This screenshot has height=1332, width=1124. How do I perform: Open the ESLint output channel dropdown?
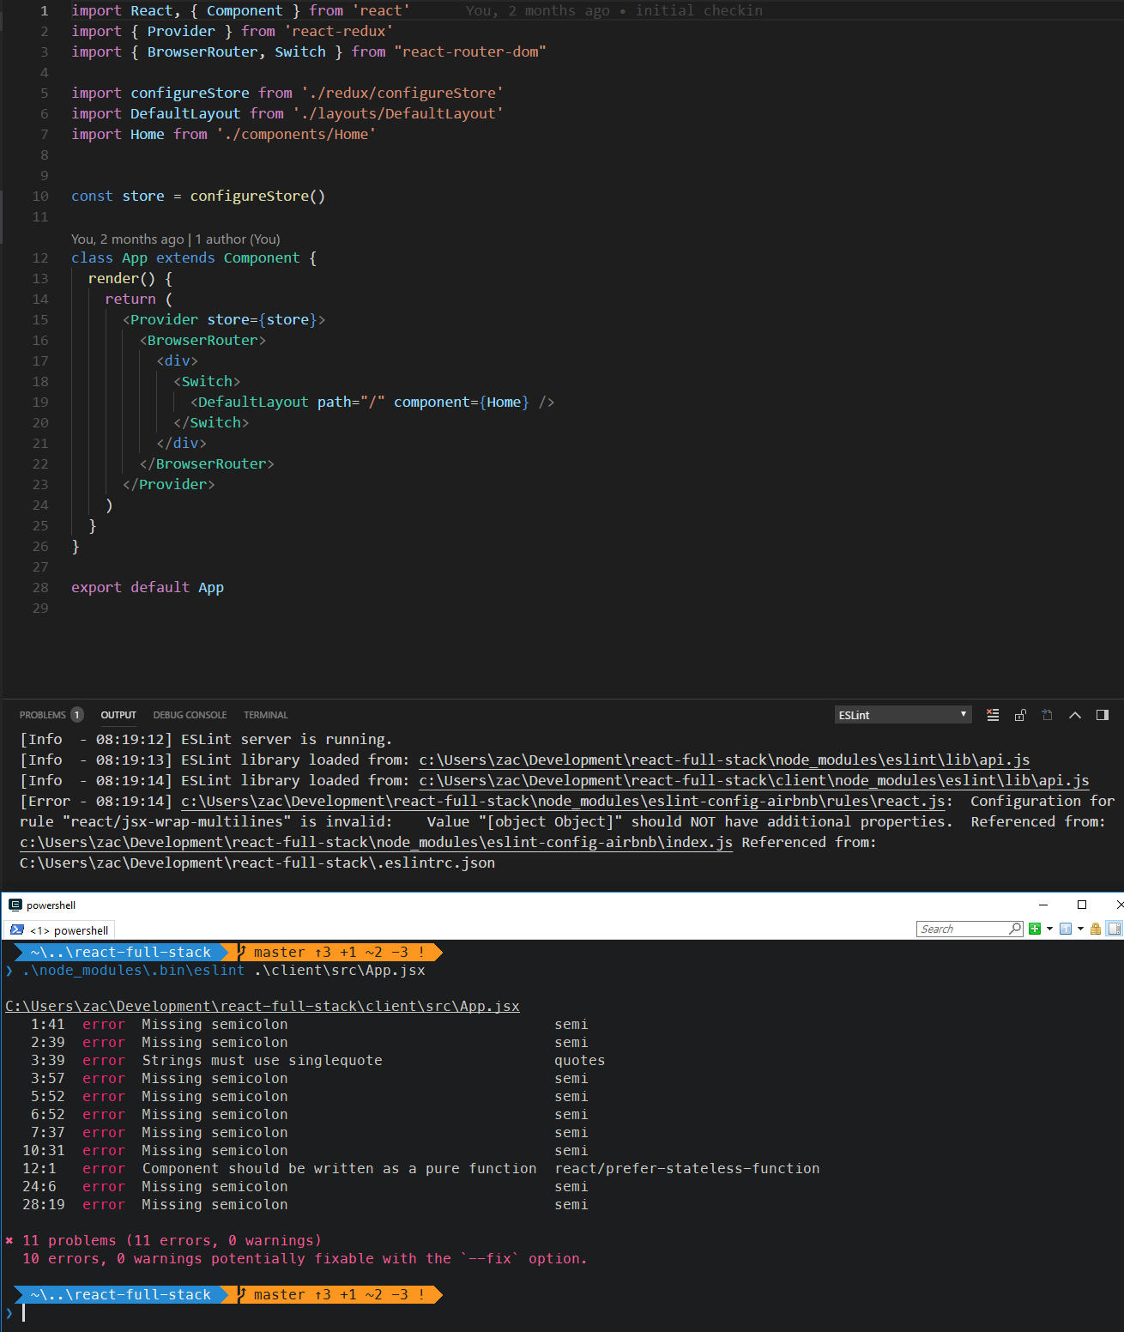[x=903, y=715]
